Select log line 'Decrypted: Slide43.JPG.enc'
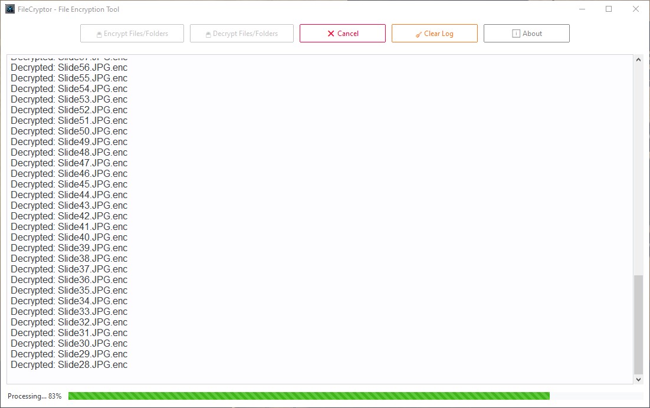The image size is (650, 408). (69, 205)
